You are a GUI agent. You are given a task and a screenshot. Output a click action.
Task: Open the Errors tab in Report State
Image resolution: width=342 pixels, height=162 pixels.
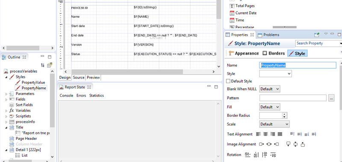coord(81,95)
